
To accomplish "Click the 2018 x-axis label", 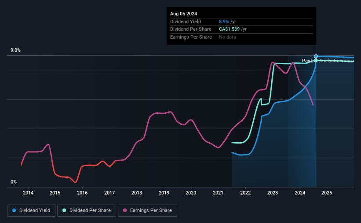I will pos(137,193).
